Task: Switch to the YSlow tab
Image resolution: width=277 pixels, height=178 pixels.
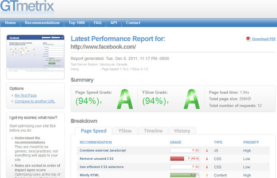Action: click(x=125, y=131)
